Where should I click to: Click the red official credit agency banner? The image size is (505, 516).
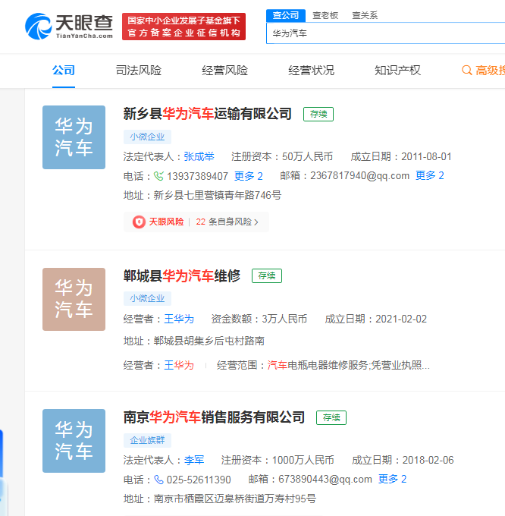point(183,27)
